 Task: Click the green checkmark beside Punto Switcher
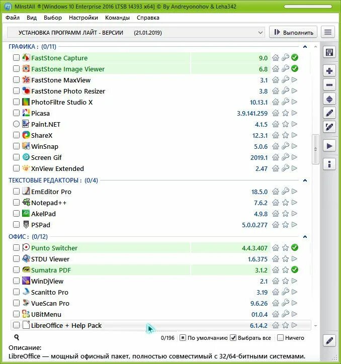pos(295,247)
